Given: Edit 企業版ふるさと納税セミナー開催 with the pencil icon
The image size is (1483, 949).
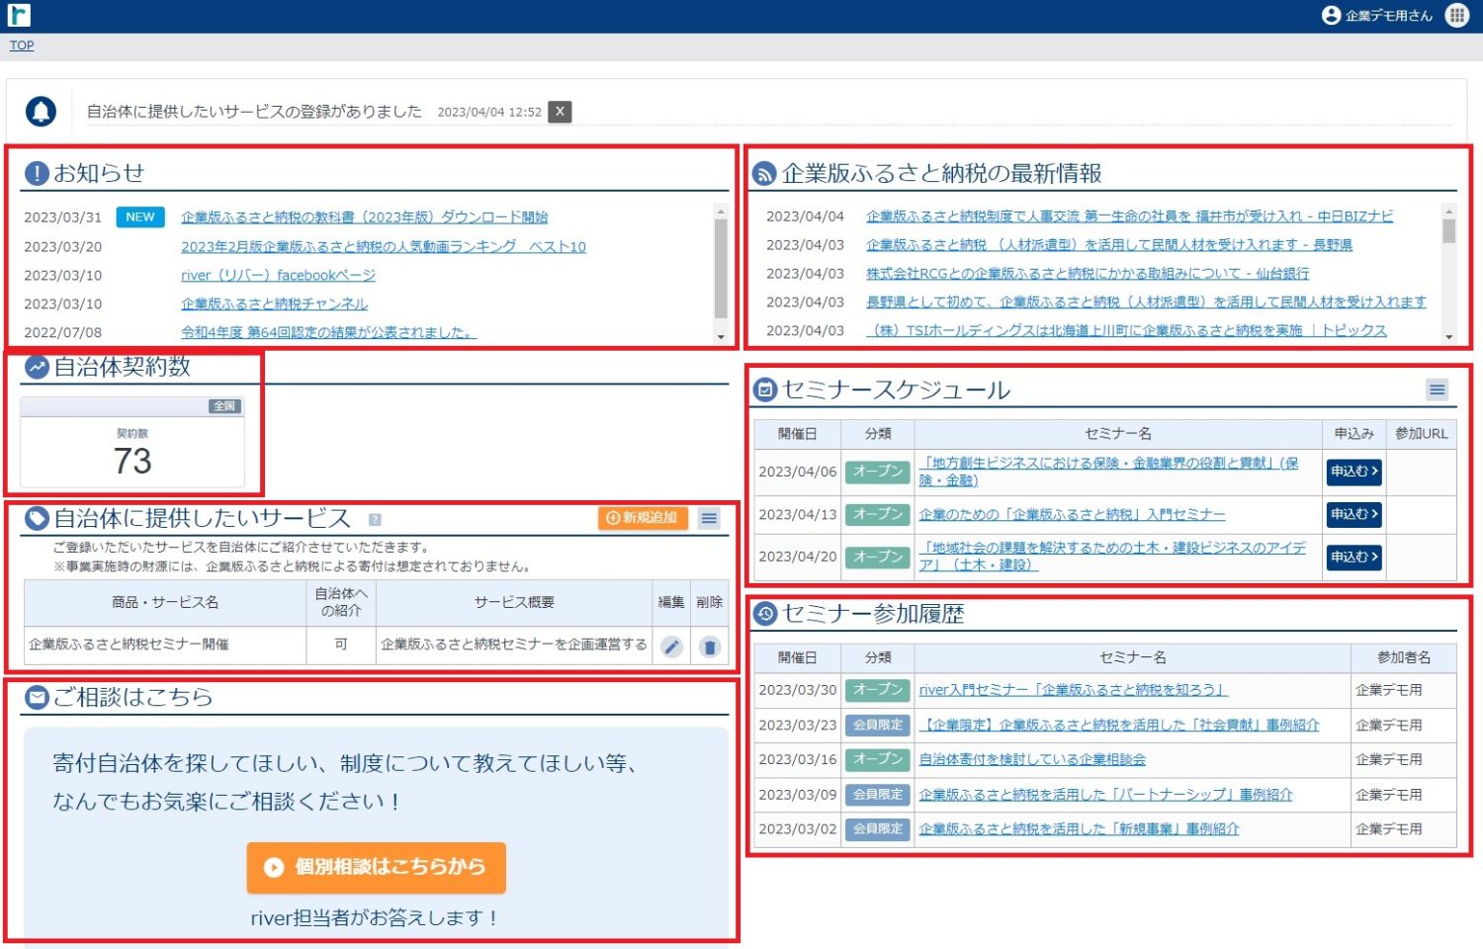Looking at the screenshot, I should click(671, 647).
